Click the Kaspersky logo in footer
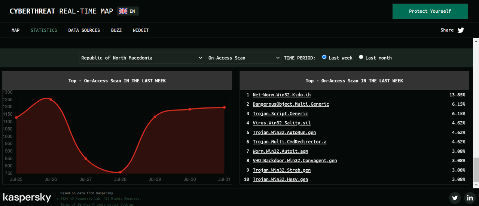 (27, 197)
